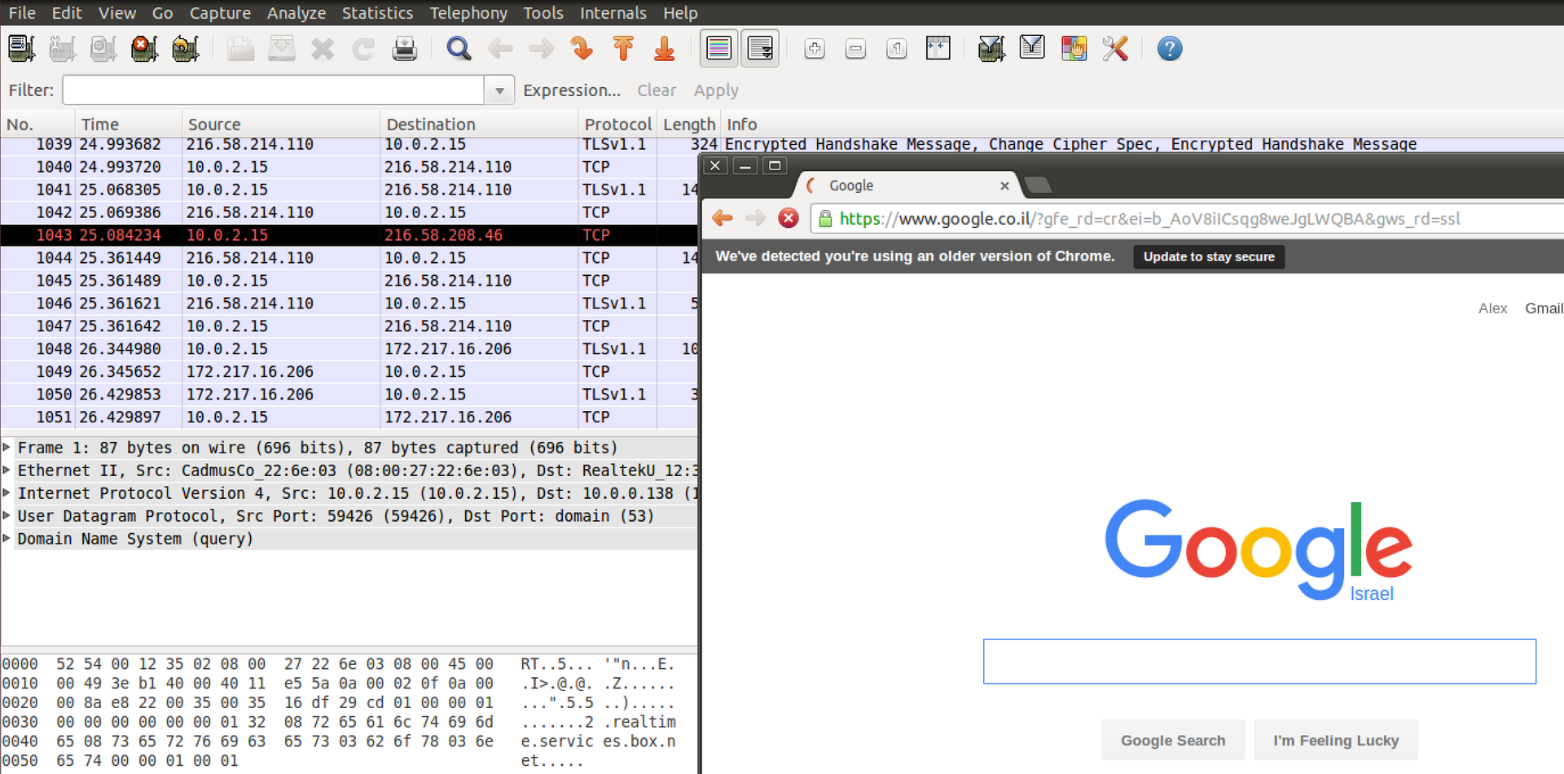Click the start capture toolbar icon
This screenshot has width=1564, height=774.
[x=103, y=49]
